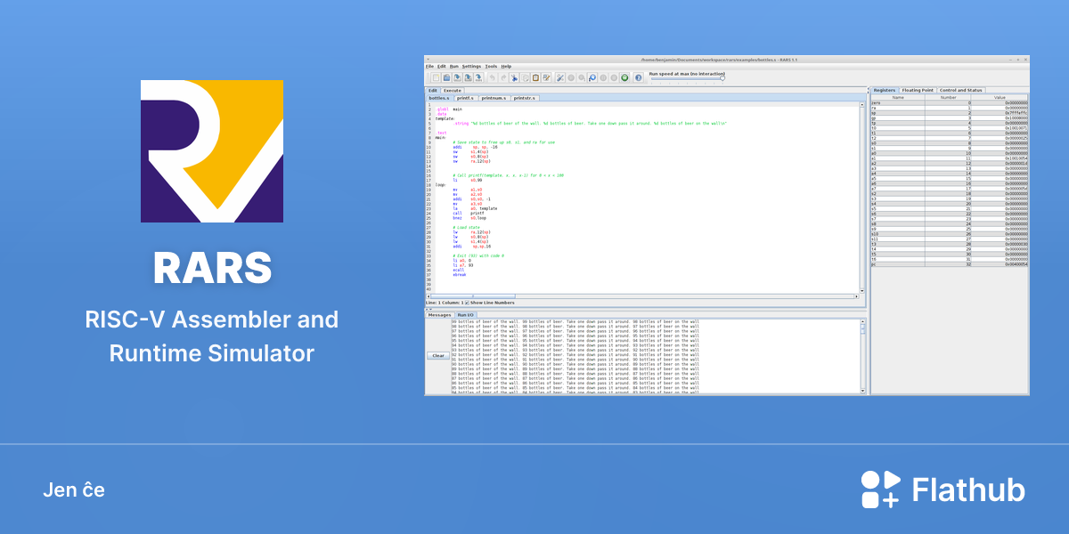The width and height of the screenshot is (1069, 534).
Task: Click the Run program toolbar icon
Action: (x=571, y=77)
